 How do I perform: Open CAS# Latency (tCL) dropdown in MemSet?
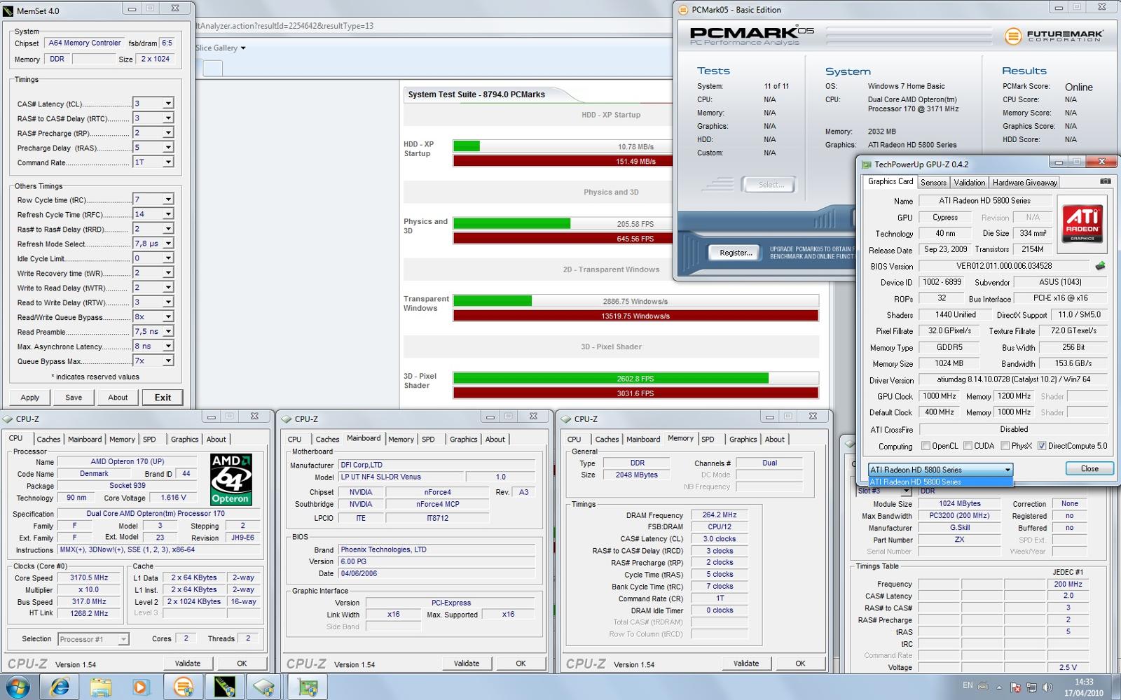(168, 104)
